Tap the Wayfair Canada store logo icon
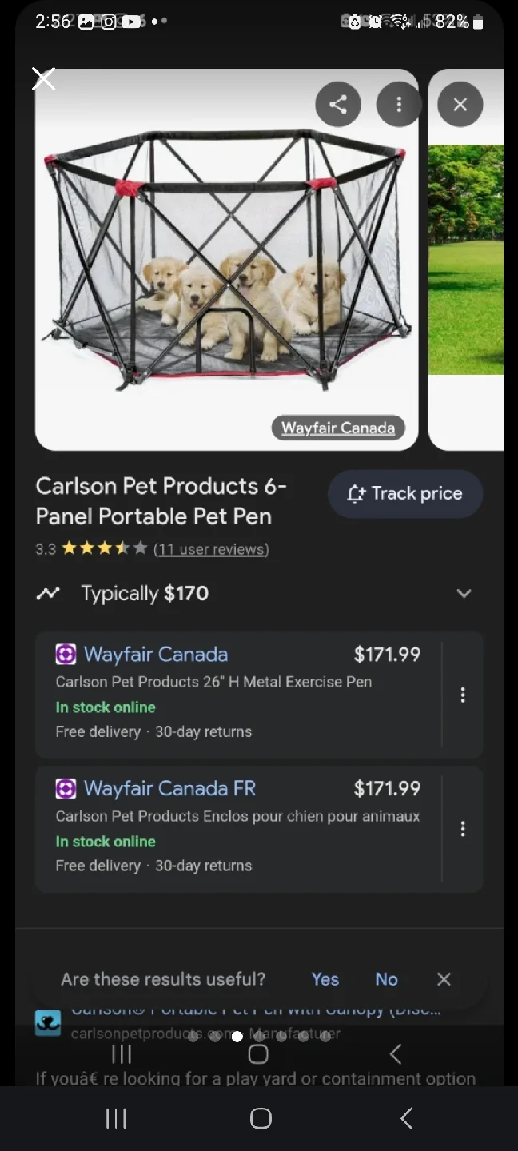The height and width of the screenshot is (1151, 518). tap(65, 654)
